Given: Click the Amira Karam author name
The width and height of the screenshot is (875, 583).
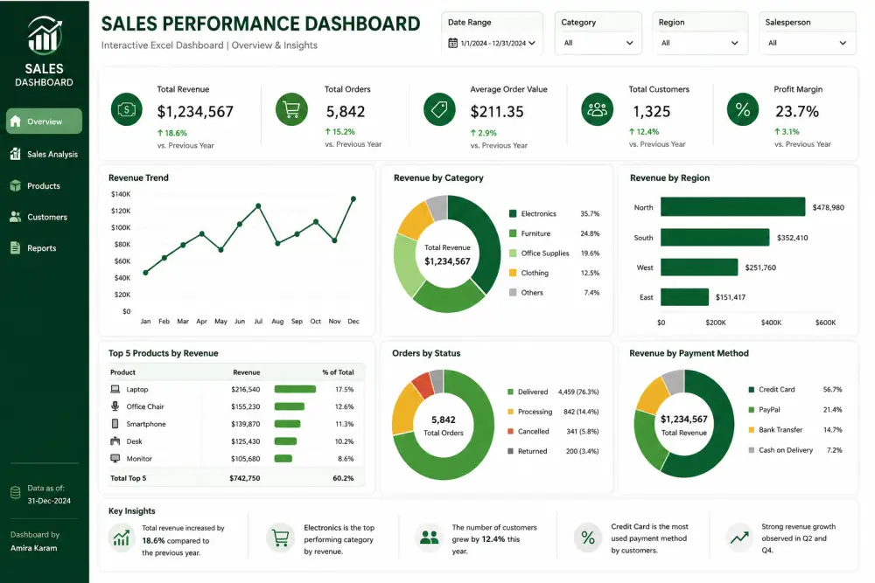Looking at the screenshot, I should [33, 548].
